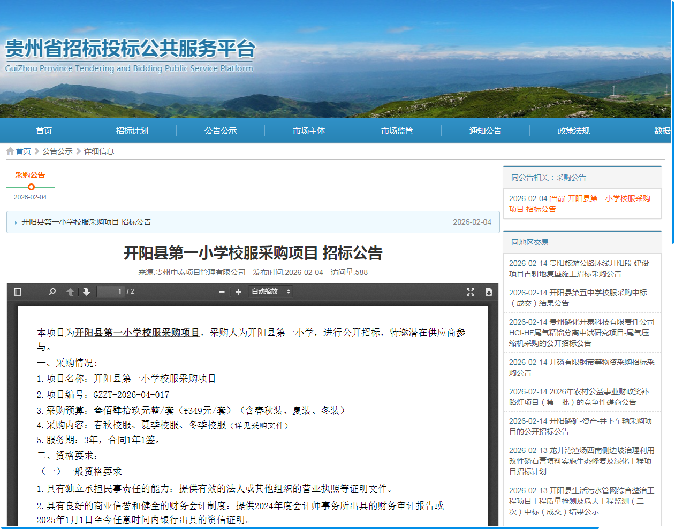Image resolution: width=675 pixels, height=530 pixels.
Task: Select the 市场主体 navigation item
Action: point(309,131)
